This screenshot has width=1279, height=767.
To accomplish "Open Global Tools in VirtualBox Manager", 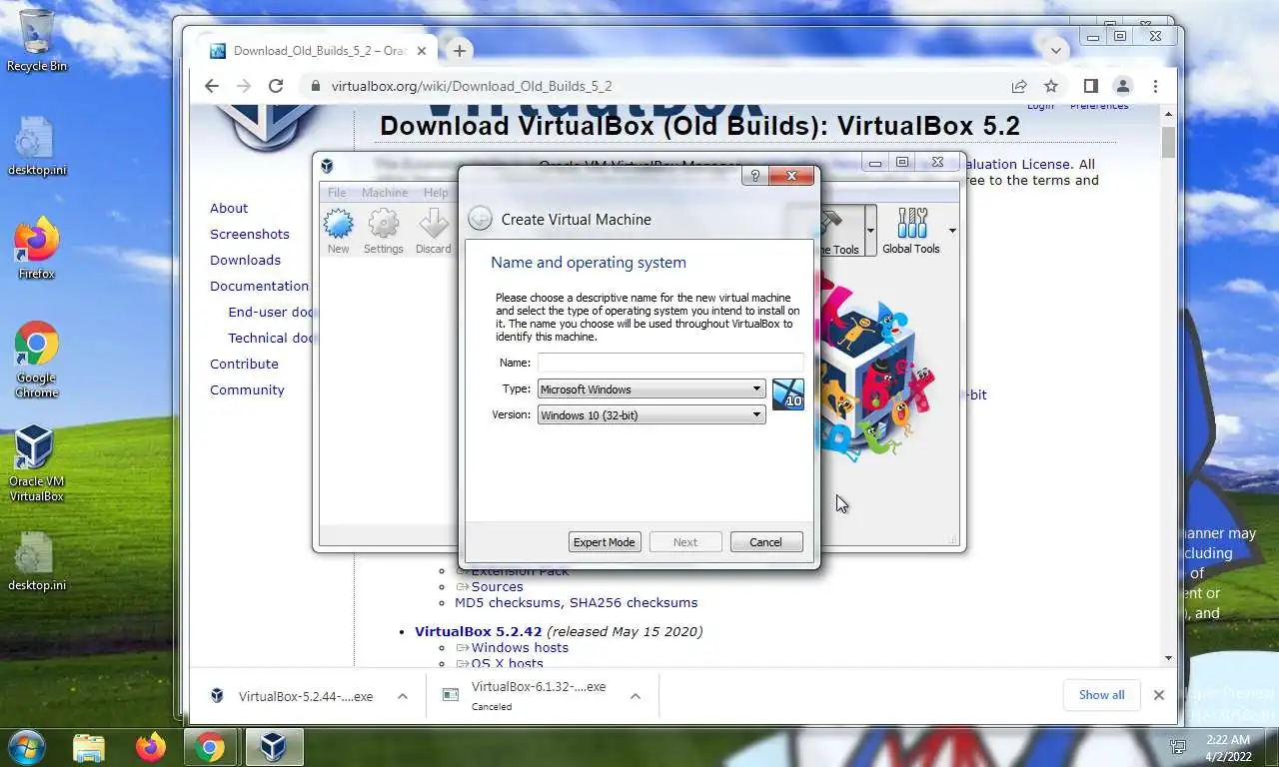I will point(911,231).
